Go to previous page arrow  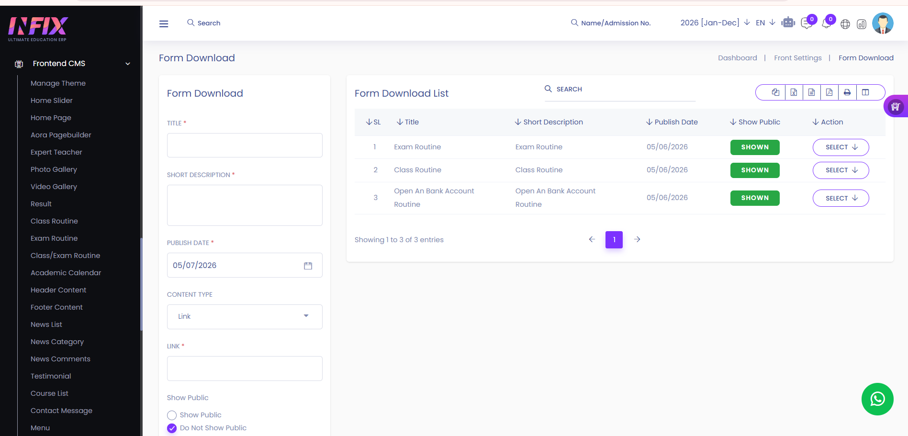[592, 239]
